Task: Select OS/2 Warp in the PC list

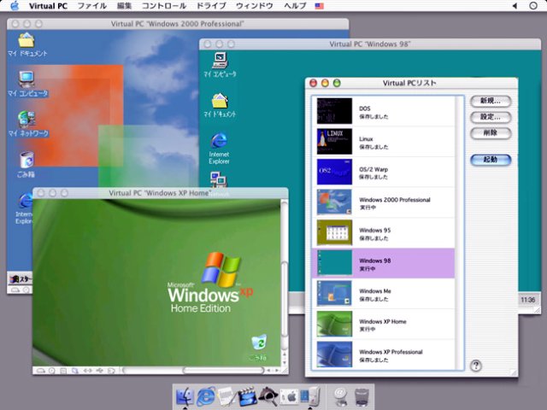Action: pyautogui.click(x=385, y=173)
